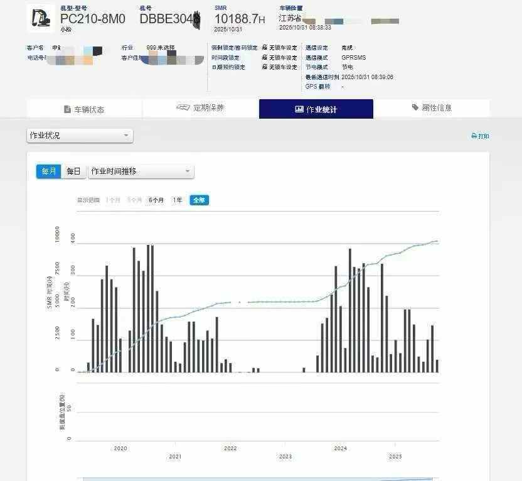Select the 每月 monthly view toggle
This screenshot has height=481, width=522.
[x=48, y=171]
